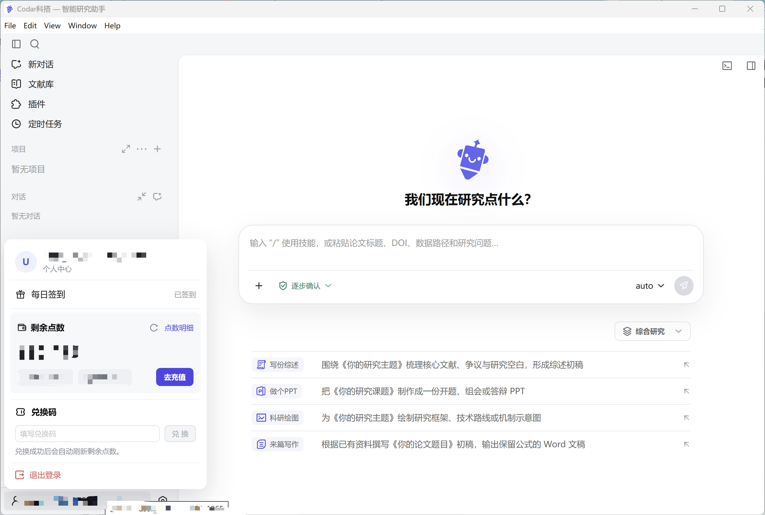This screenshot has height=515, width=765.
Task: Click the 每日签到 daily check-in row
Action: click(x=105, y=295)
